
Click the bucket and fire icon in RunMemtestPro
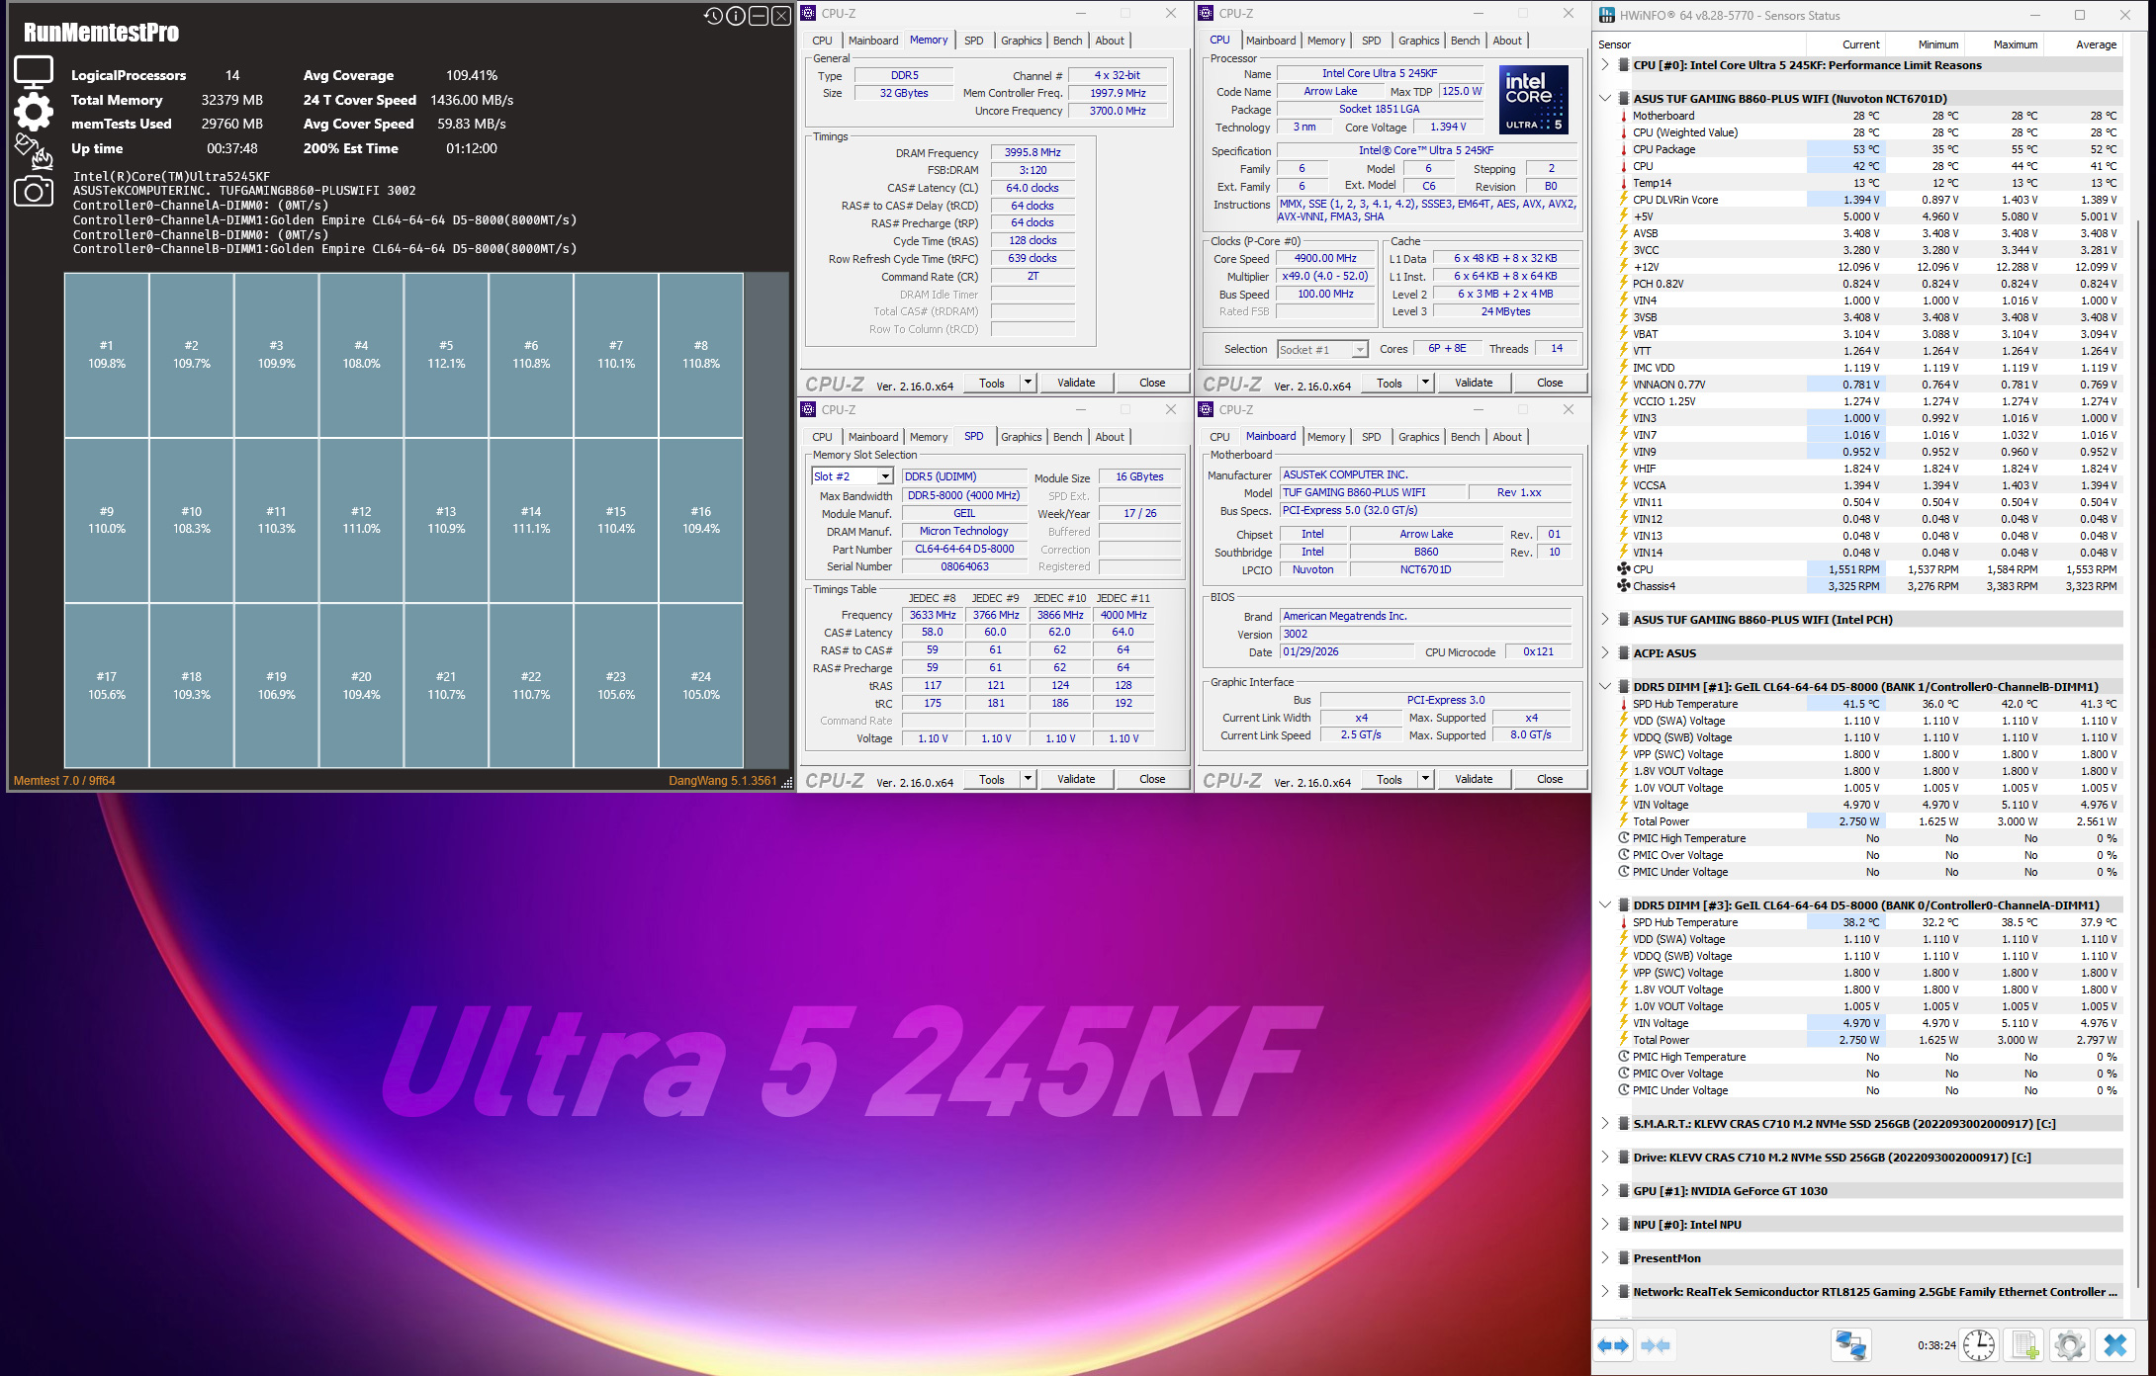coord(33,151)
